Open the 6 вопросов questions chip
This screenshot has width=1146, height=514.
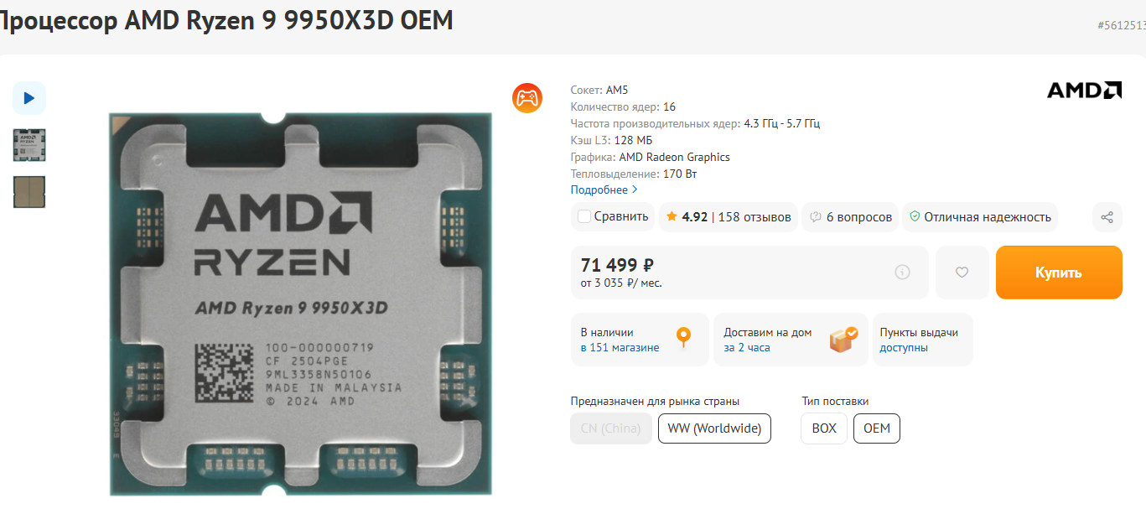click(850, 217)
